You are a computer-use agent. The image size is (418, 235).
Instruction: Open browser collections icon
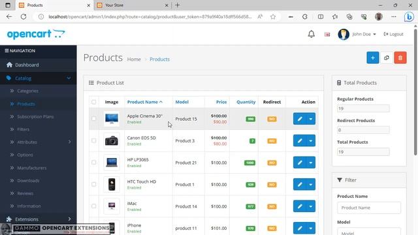(x=349, y=17)
